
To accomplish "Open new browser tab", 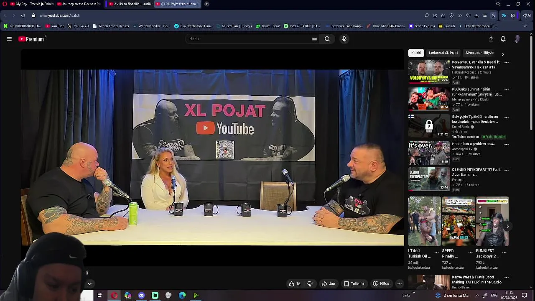I will point(206,4).
